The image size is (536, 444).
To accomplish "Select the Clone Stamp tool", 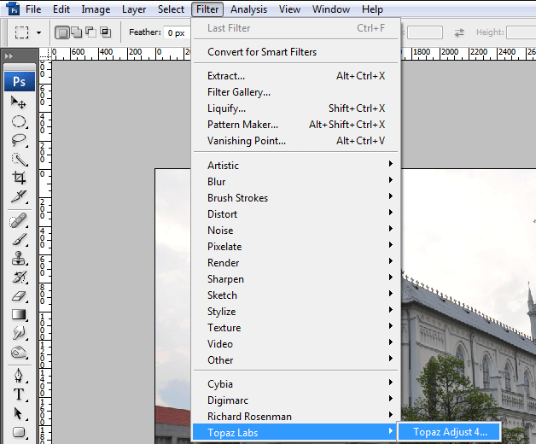I will [19, 258].
